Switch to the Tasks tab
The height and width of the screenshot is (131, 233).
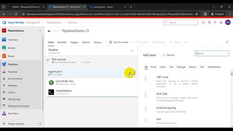[51, 42]
